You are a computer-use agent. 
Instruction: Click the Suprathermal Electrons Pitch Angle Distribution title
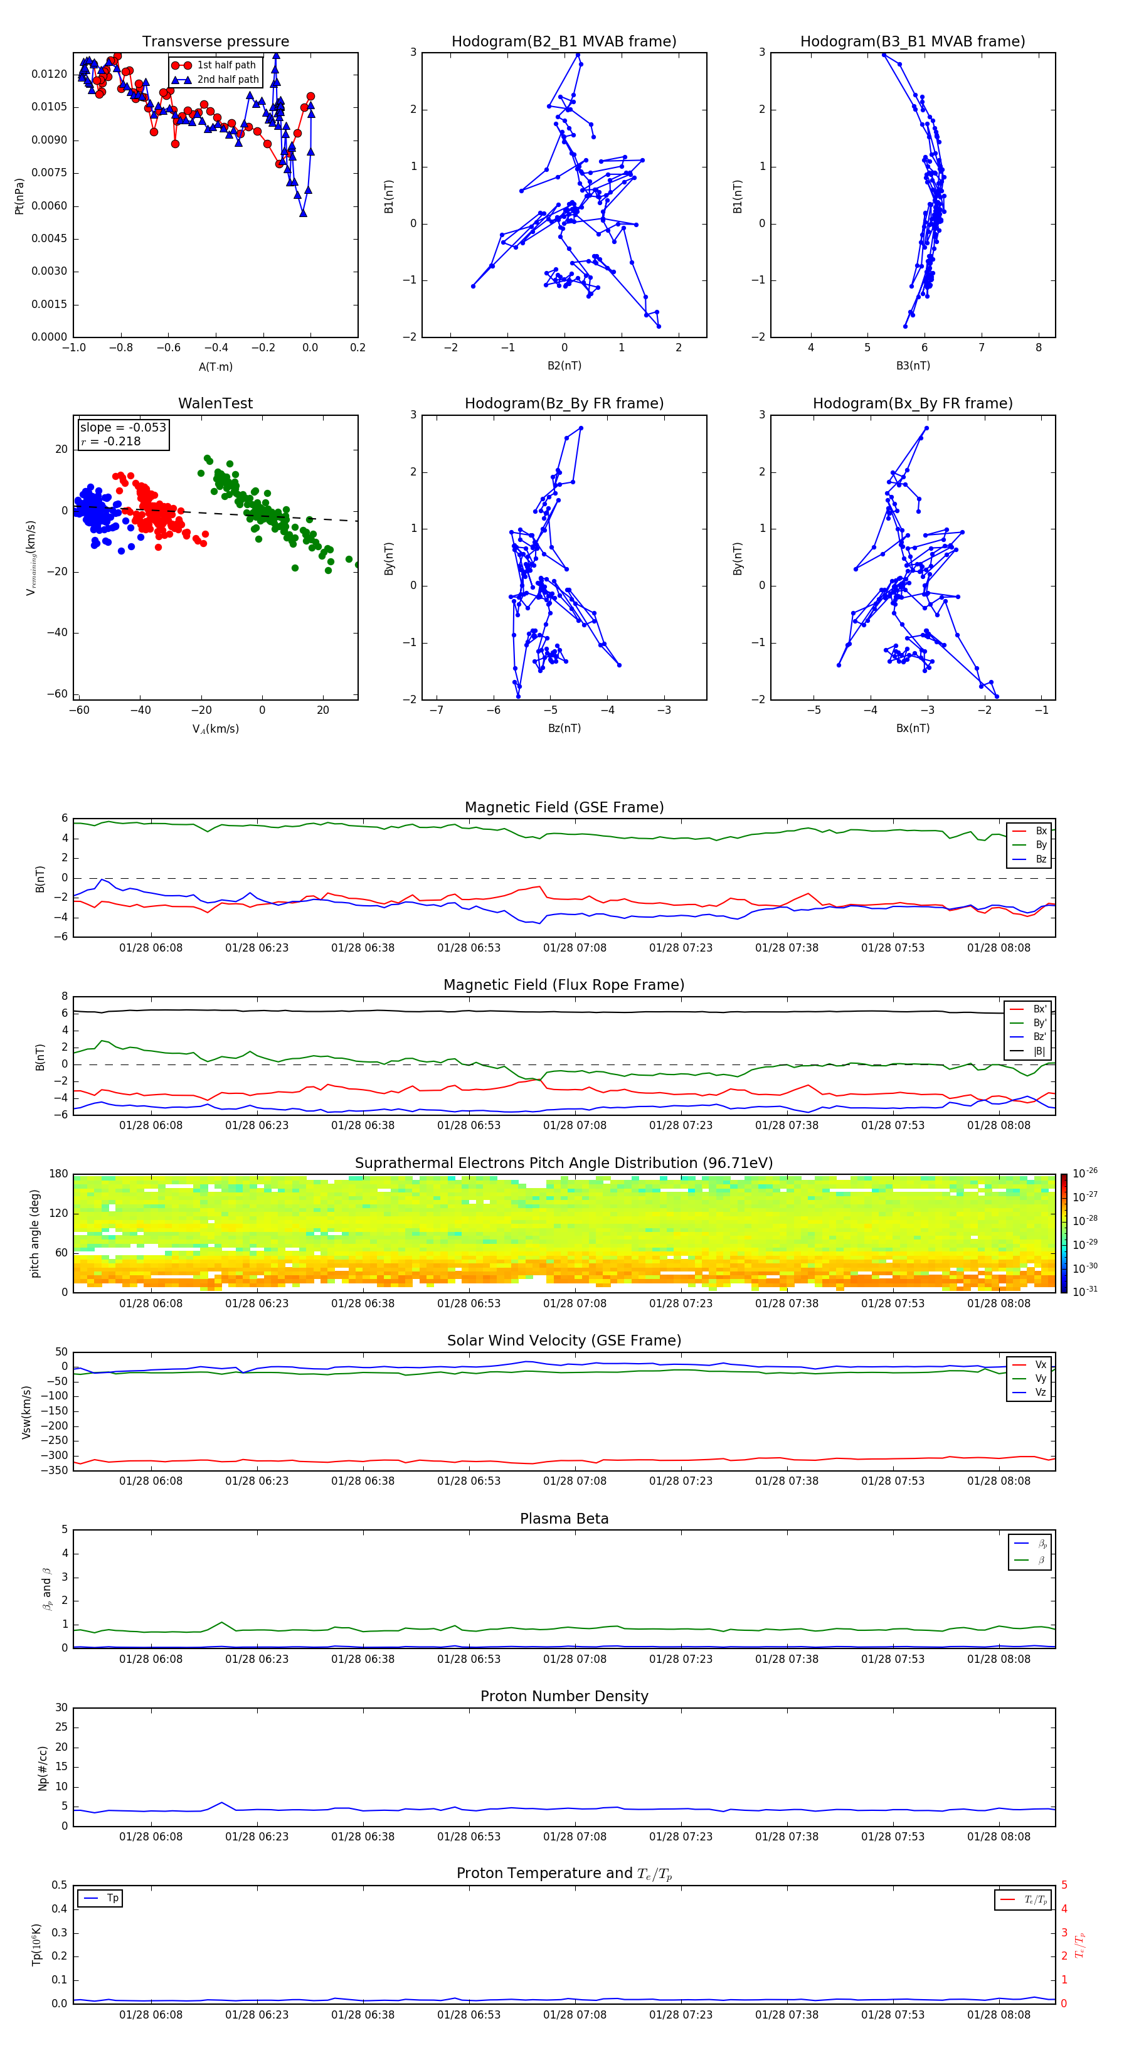[x=564, y=1163]
